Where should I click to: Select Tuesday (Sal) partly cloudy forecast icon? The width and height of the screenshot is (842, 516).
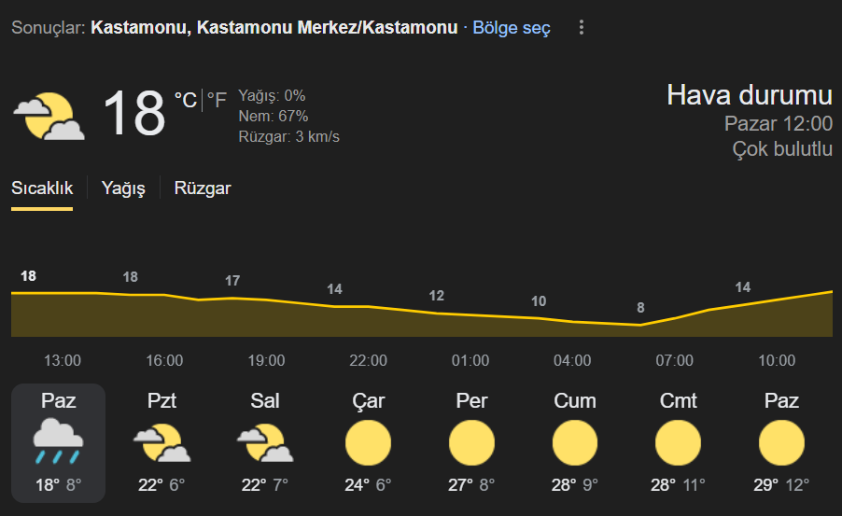pos(265,443)
